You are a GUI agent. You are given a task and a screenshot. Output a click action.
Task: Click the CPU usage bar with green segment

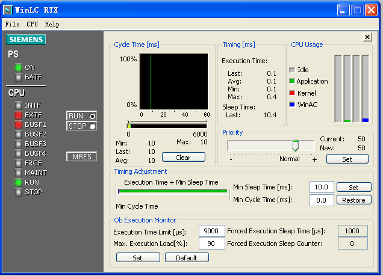tap(347, 89)
